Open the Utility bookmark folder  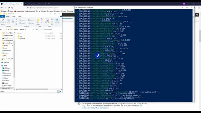[x=63, y=11]
